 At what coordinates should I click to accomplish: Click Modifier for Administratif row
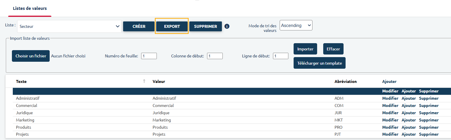(x=390, y=98)
